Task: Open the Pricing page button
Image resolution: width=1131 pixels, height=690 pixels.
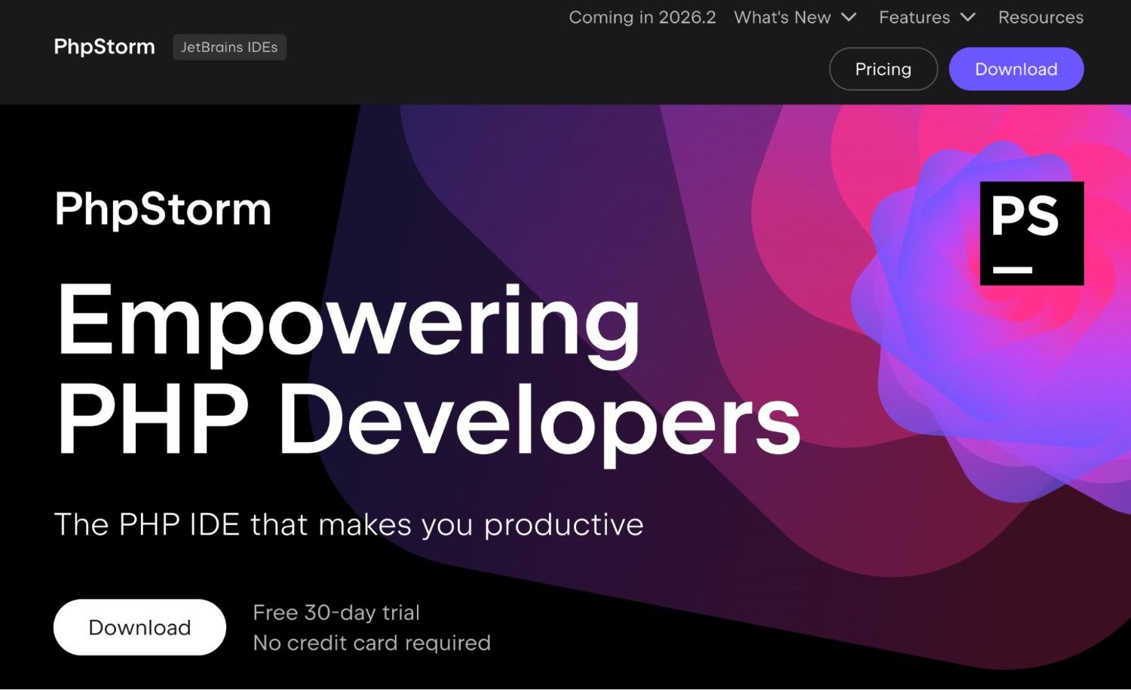Action: tap(884, 69)
